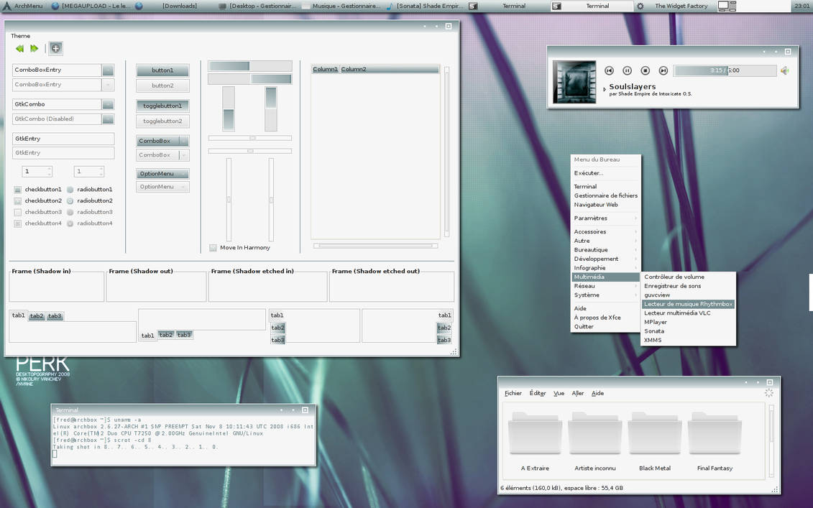Pause the Soulslayers song
Screen dimensions: 813x508
[x=627, y=70]
